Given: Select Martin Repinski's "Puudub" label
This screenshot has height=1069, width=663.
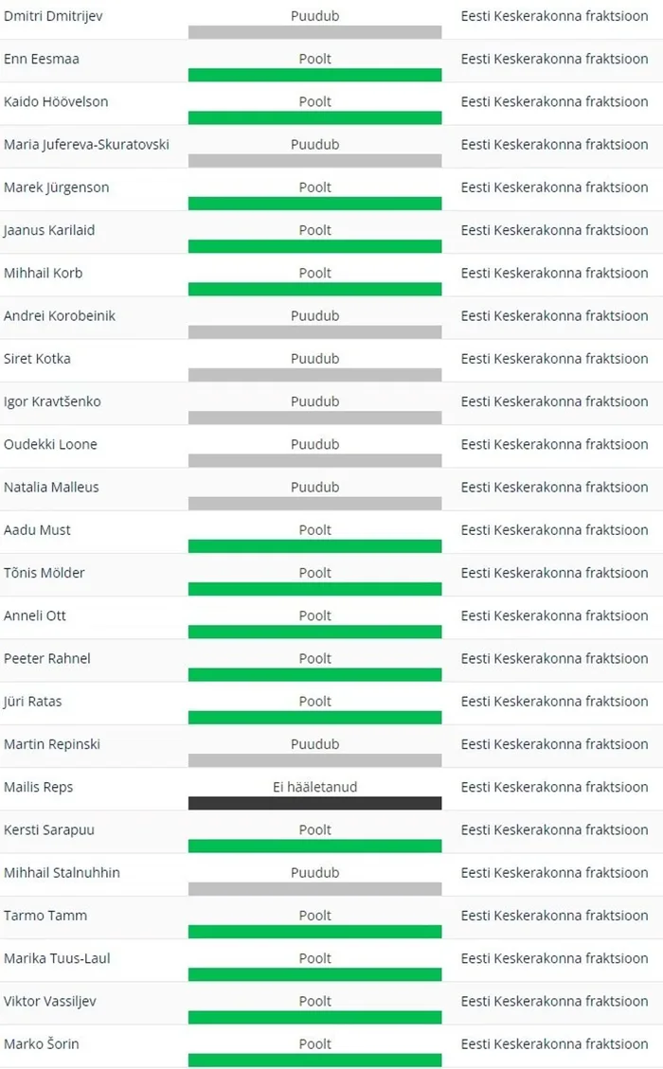Looking at the screenshot, I should (314, 744).
